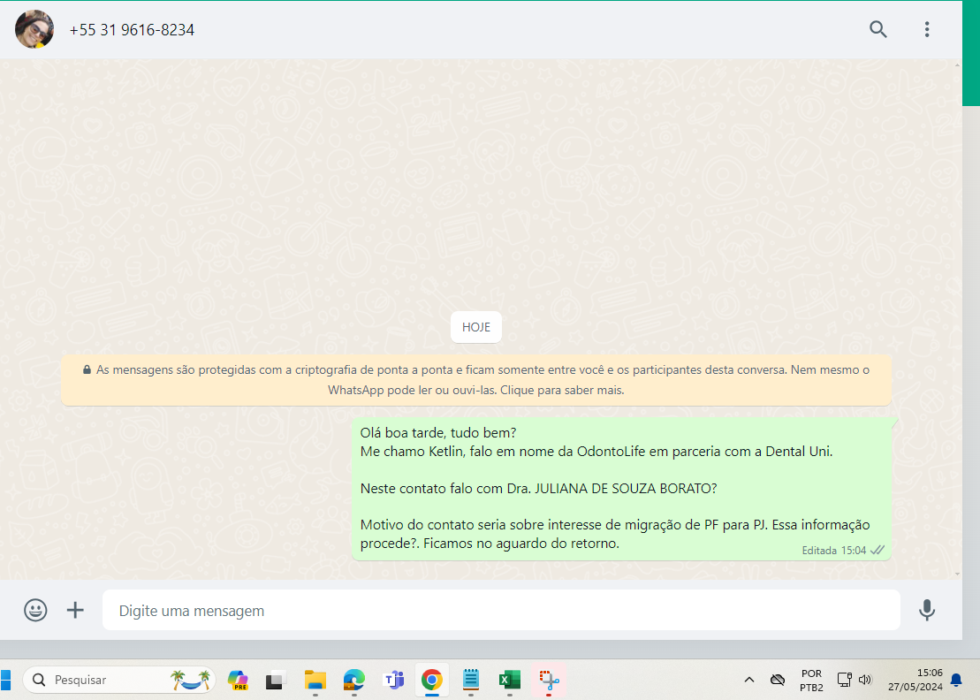The height and width of the screenshot is (700, 980).
Task: Open the end-to-end encryption notice
Action: point(476,380)
